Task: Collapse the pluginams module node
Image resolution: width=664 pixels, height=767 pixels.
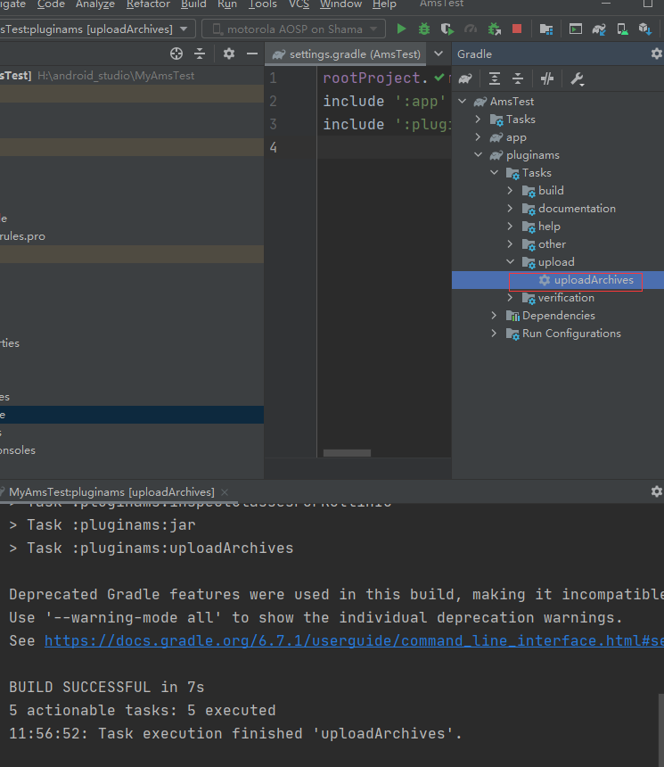Action: point(479,154)
